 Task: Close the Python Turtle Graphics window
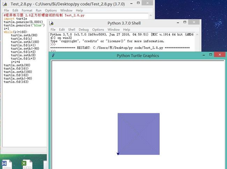click(x=220, y=54)
